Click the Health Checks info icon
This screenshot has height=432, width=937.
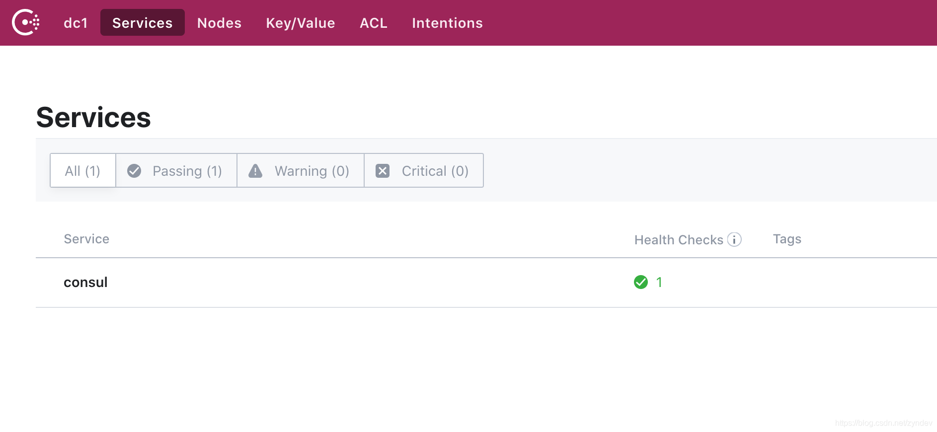tap(734, 239)
